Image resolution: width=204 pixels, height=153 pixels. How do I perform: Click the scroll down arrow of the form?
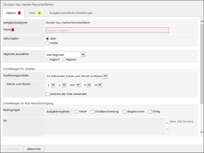(201, 132)
